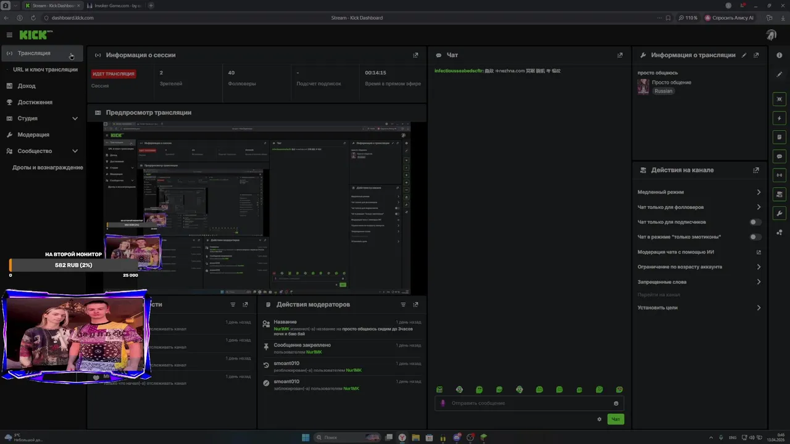This screenshot has width=790, height=444.
Task: Insert the first green emote above chat input
Action: pyautogui.click(x=439, y=390)
